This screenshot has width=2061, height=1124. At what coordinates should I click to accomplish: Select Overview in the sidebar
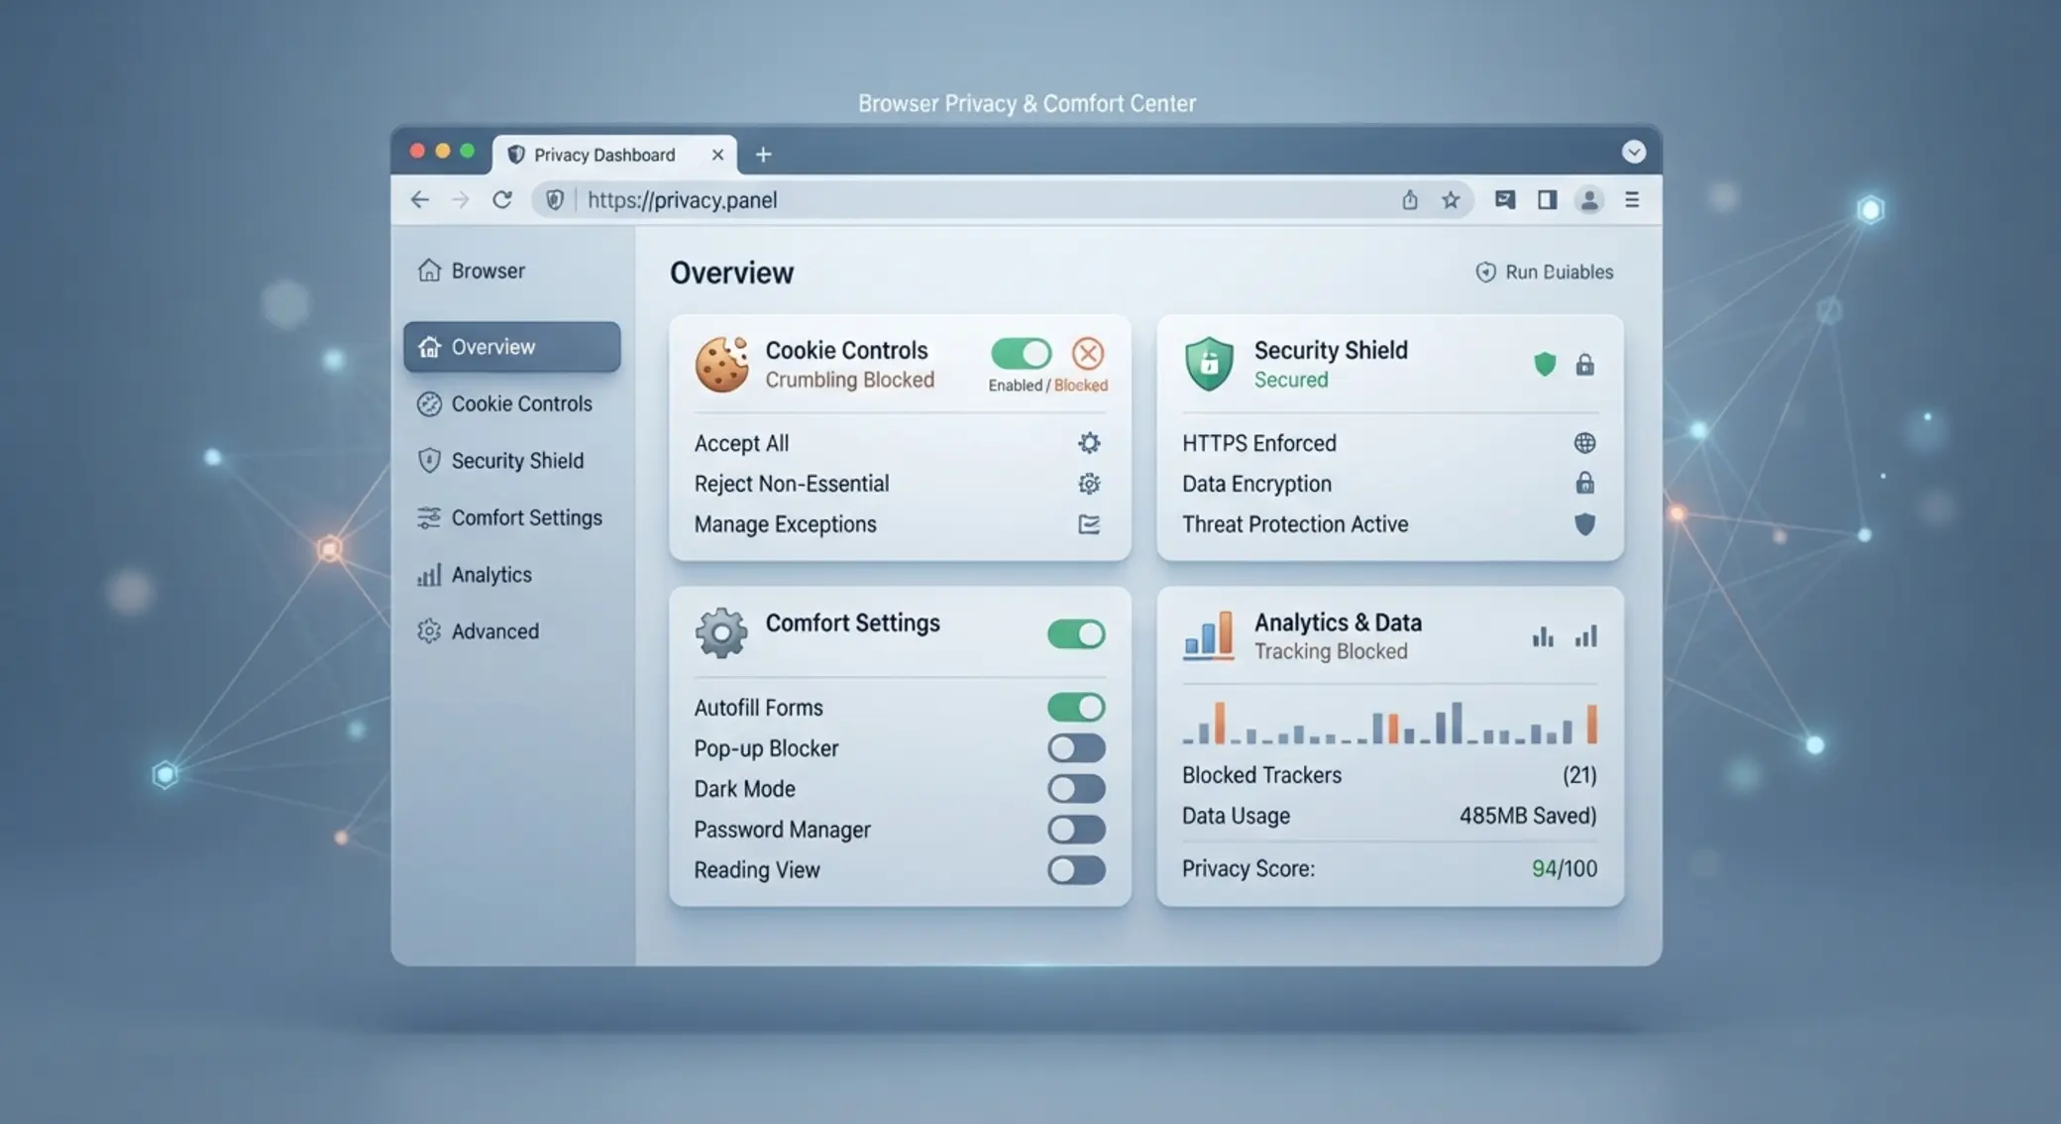[512, 347]
